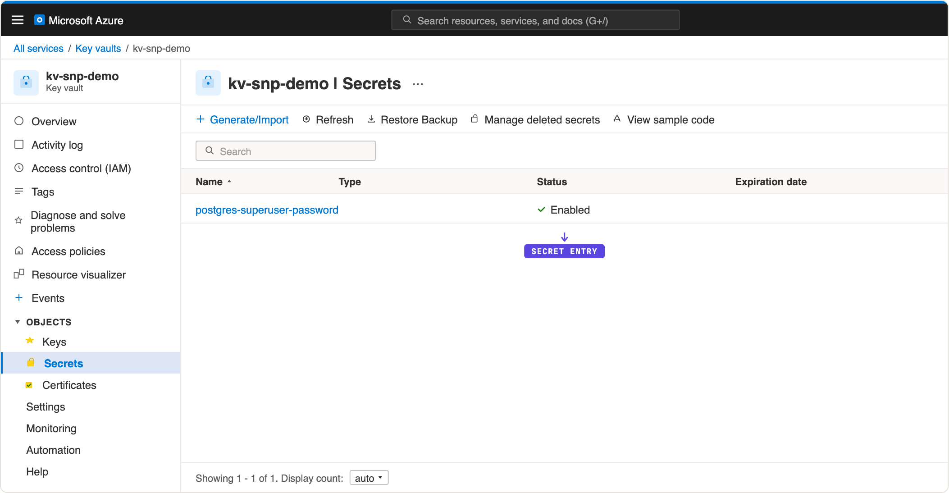Click the magnifier icon in the global search bar
949x493 pixels.
[x=407, y=20]
